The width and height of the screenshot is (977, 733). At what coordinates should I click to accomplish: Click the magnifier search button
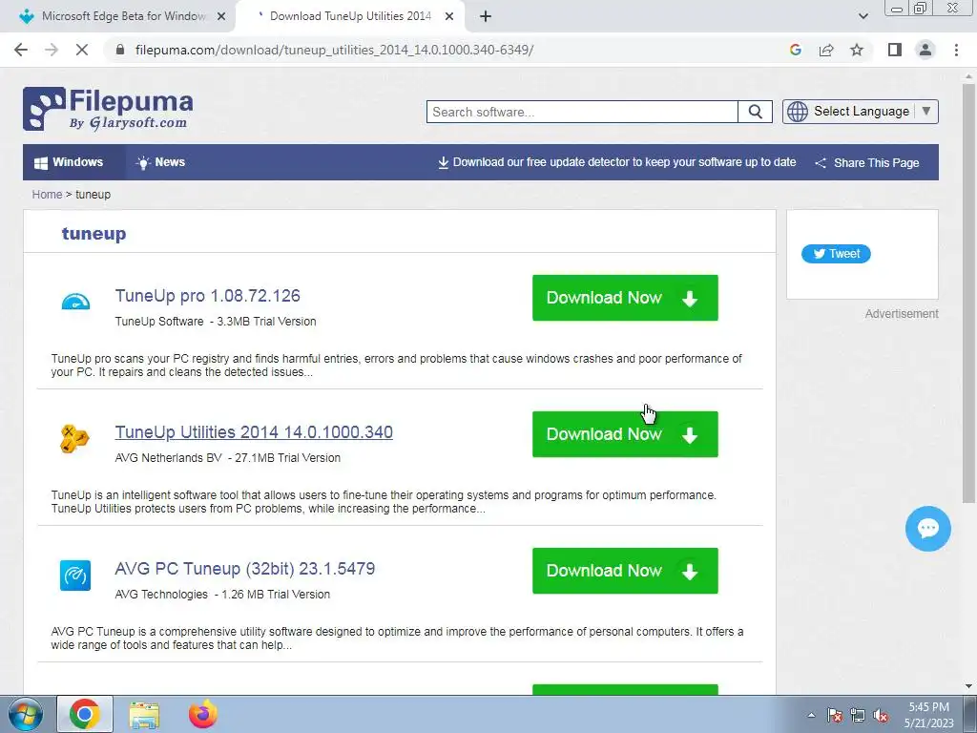[x=756, y=112]
